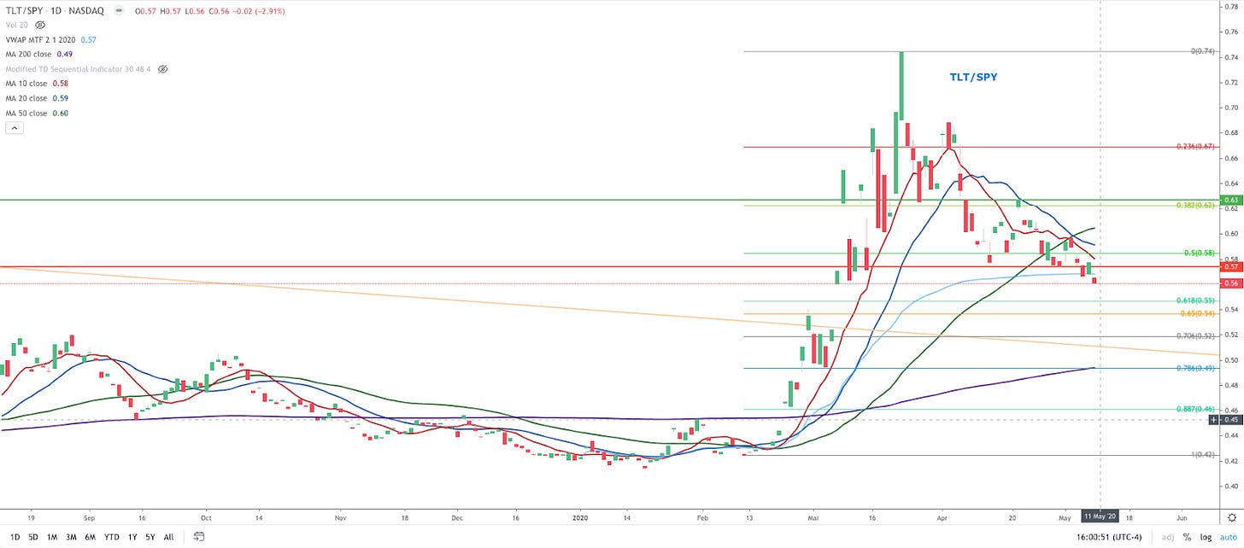Screen dimensions: 1244x548
Task: Select the 1D time range
Action: coord(15,537)
